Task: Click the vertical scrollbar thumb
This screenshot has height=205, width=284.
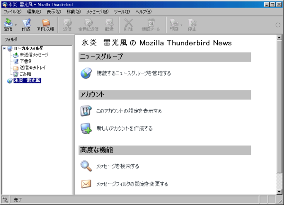Action: [x=279, y=107]
